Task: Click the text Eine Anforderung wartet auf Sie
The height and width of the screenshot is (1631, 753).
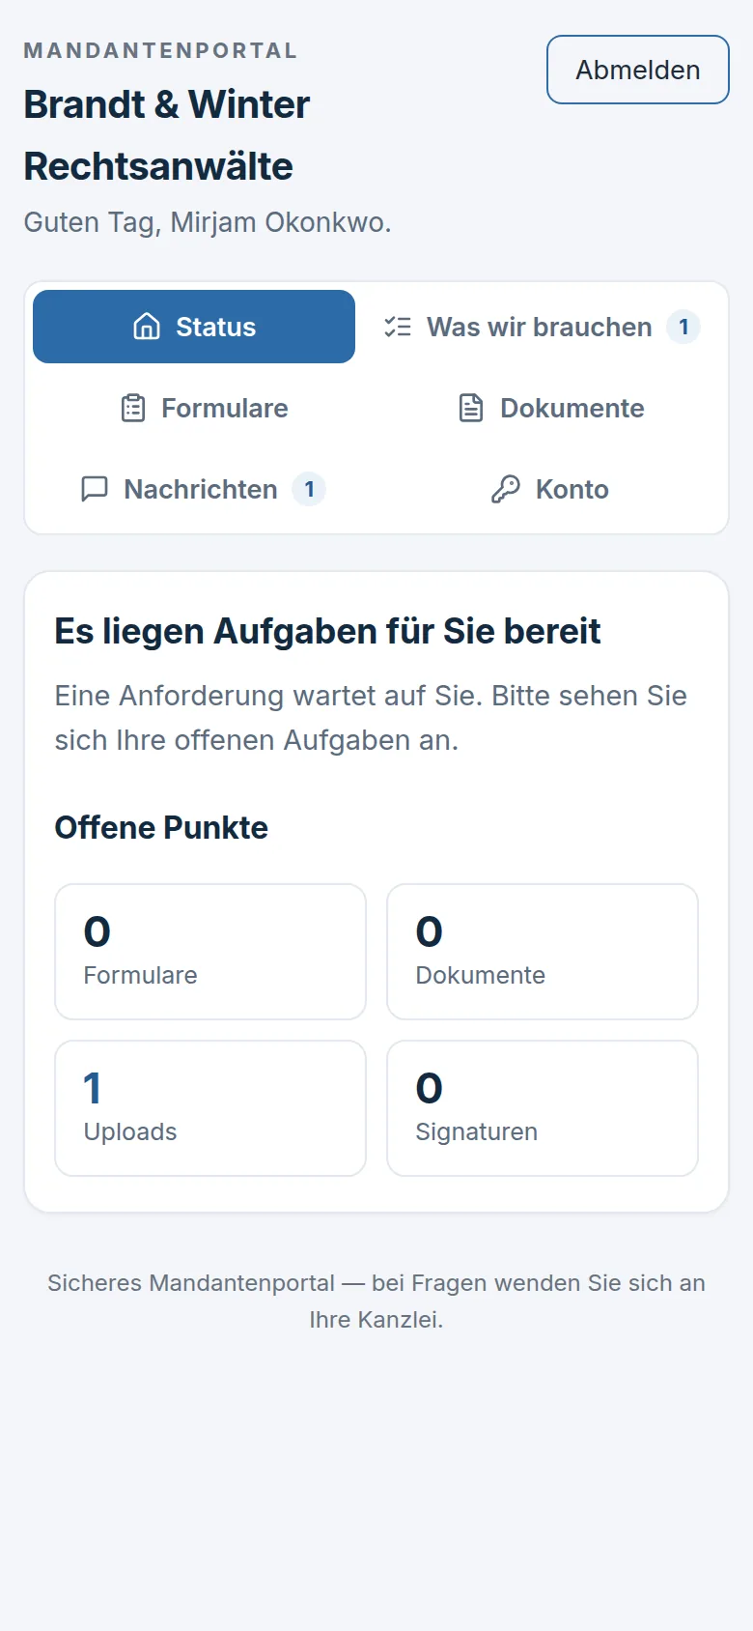Action: [x=267, y=696]
